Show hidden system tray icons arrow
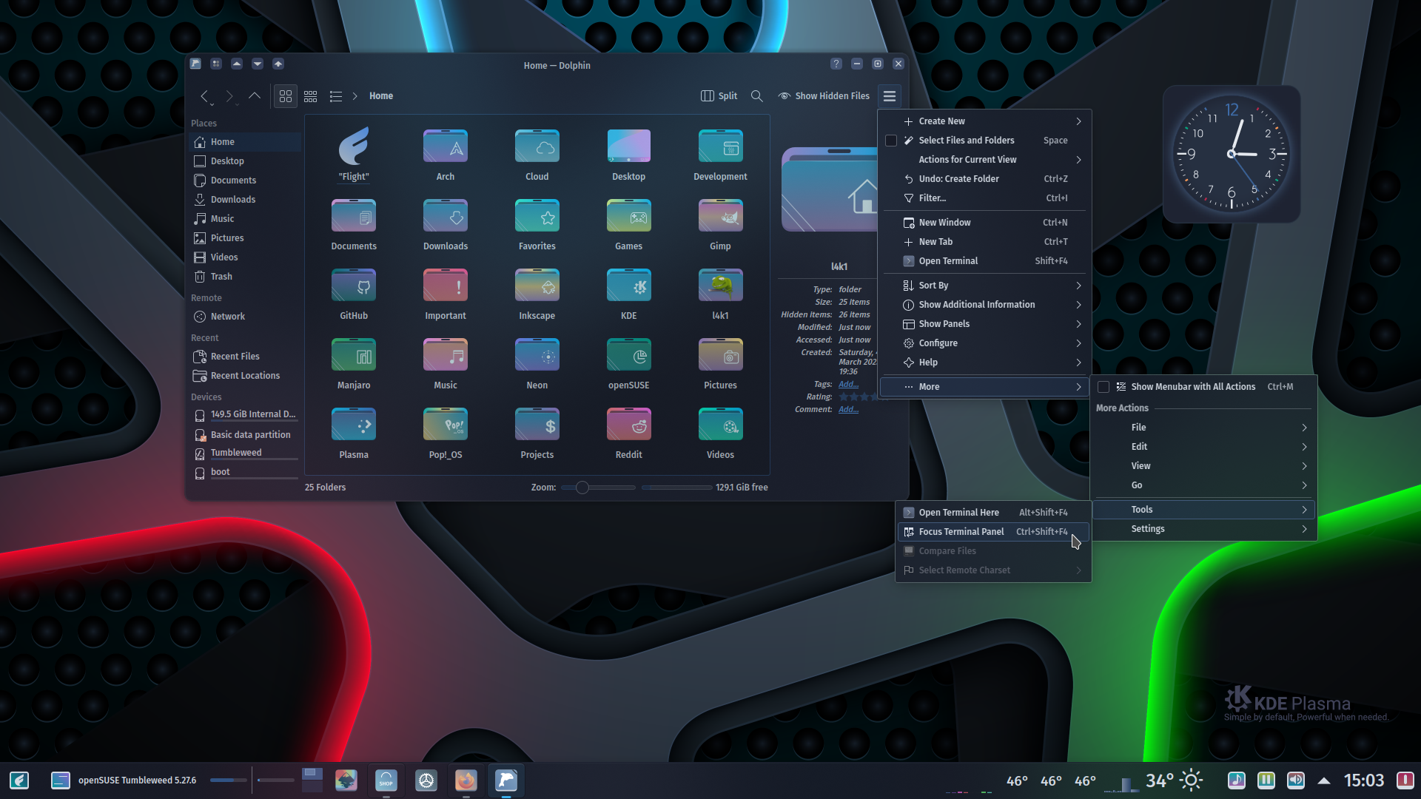1421x799 pixels. [x=1324, y=781]
